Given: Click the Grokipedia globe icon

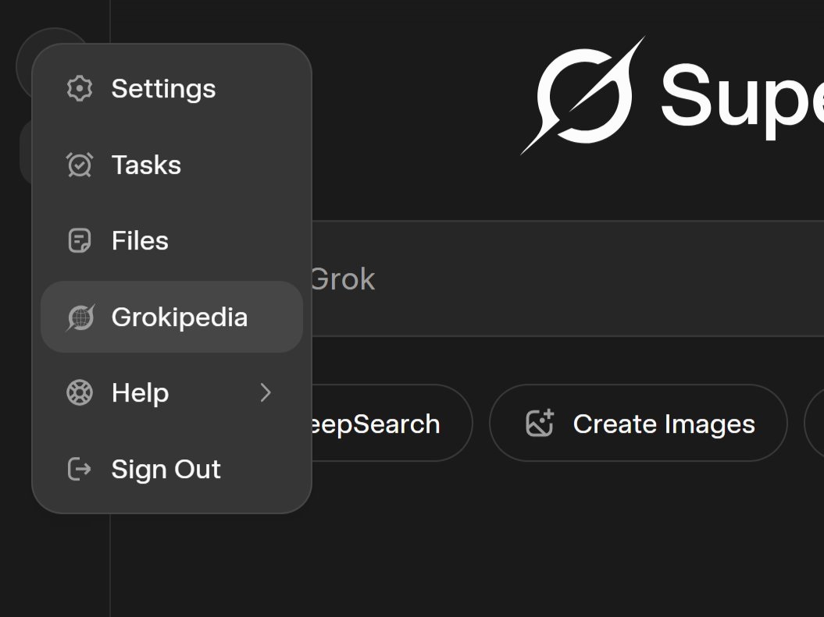Looking at the screenshot, I should [80, 317].
